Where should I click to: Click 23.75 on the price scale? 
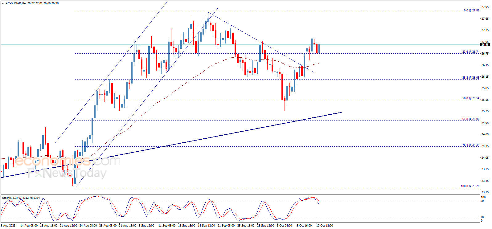[x=485, y=169]
